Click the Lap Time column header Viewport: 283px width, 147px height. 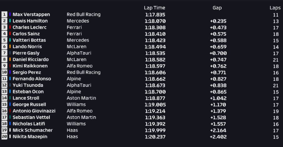click(x=155, y=8)
